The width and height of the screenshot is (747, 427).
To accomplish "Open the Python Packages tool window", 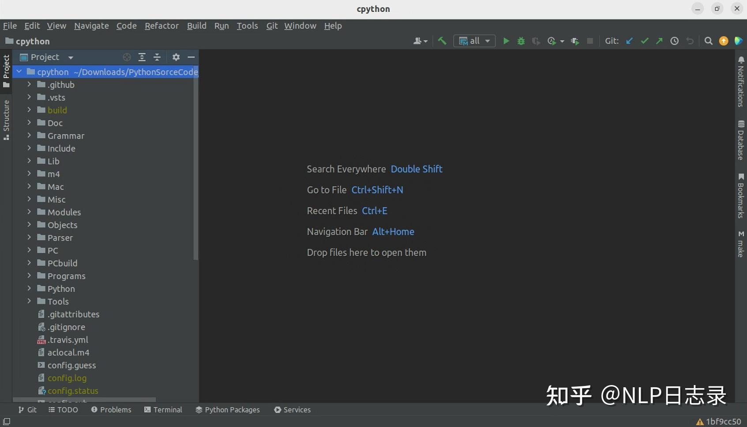I will coord(228,410).
